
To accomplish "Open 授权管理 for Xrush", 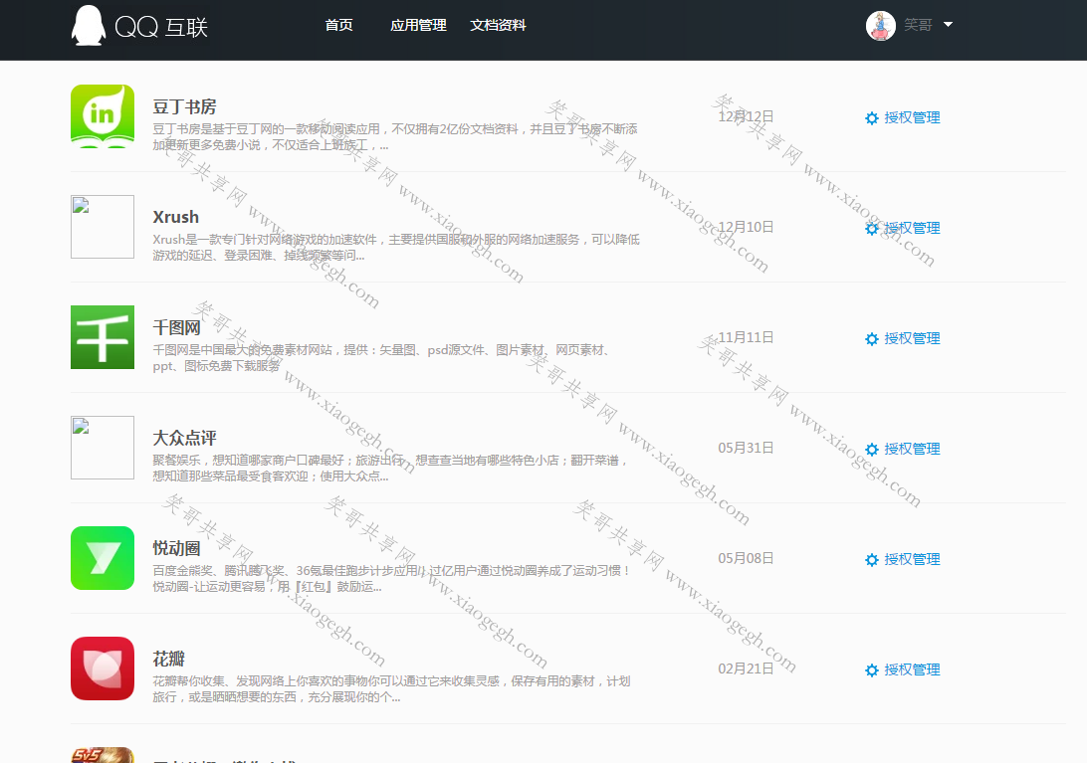I will [x=912, y=228].
